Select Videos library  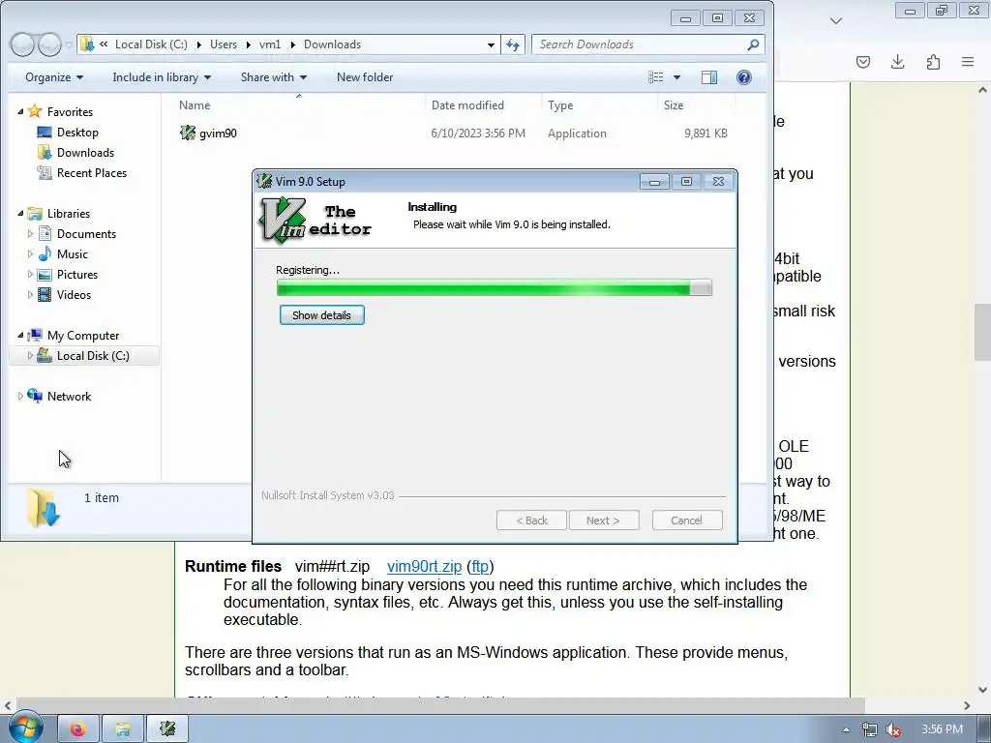point(74,294)
